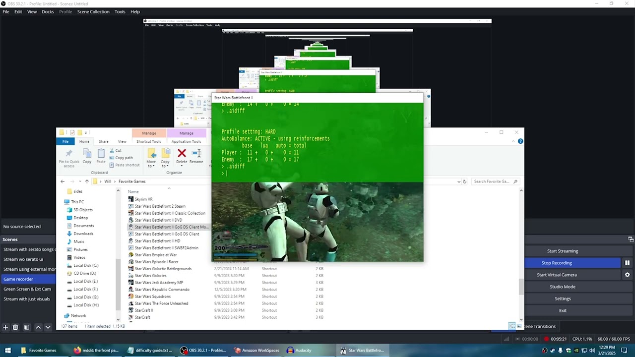Open Explorer help question mark icon
The height and width of the screenshot is (357, 635).
(520, 141)
